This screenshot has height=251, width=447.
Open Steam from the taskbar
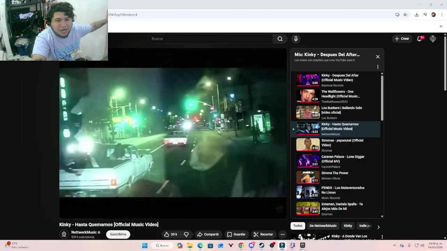click(x=262, y=245)
